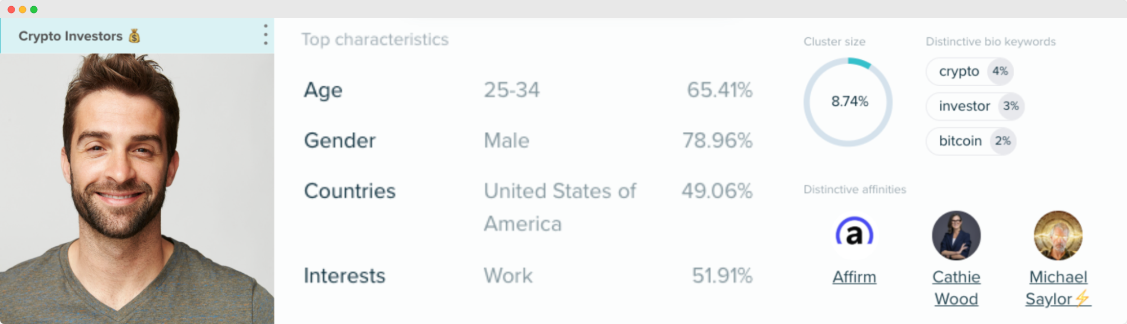Select the Age characteristic row
Screen dimensions: 1127x324
pyautogui.click(x=528, y=90)
